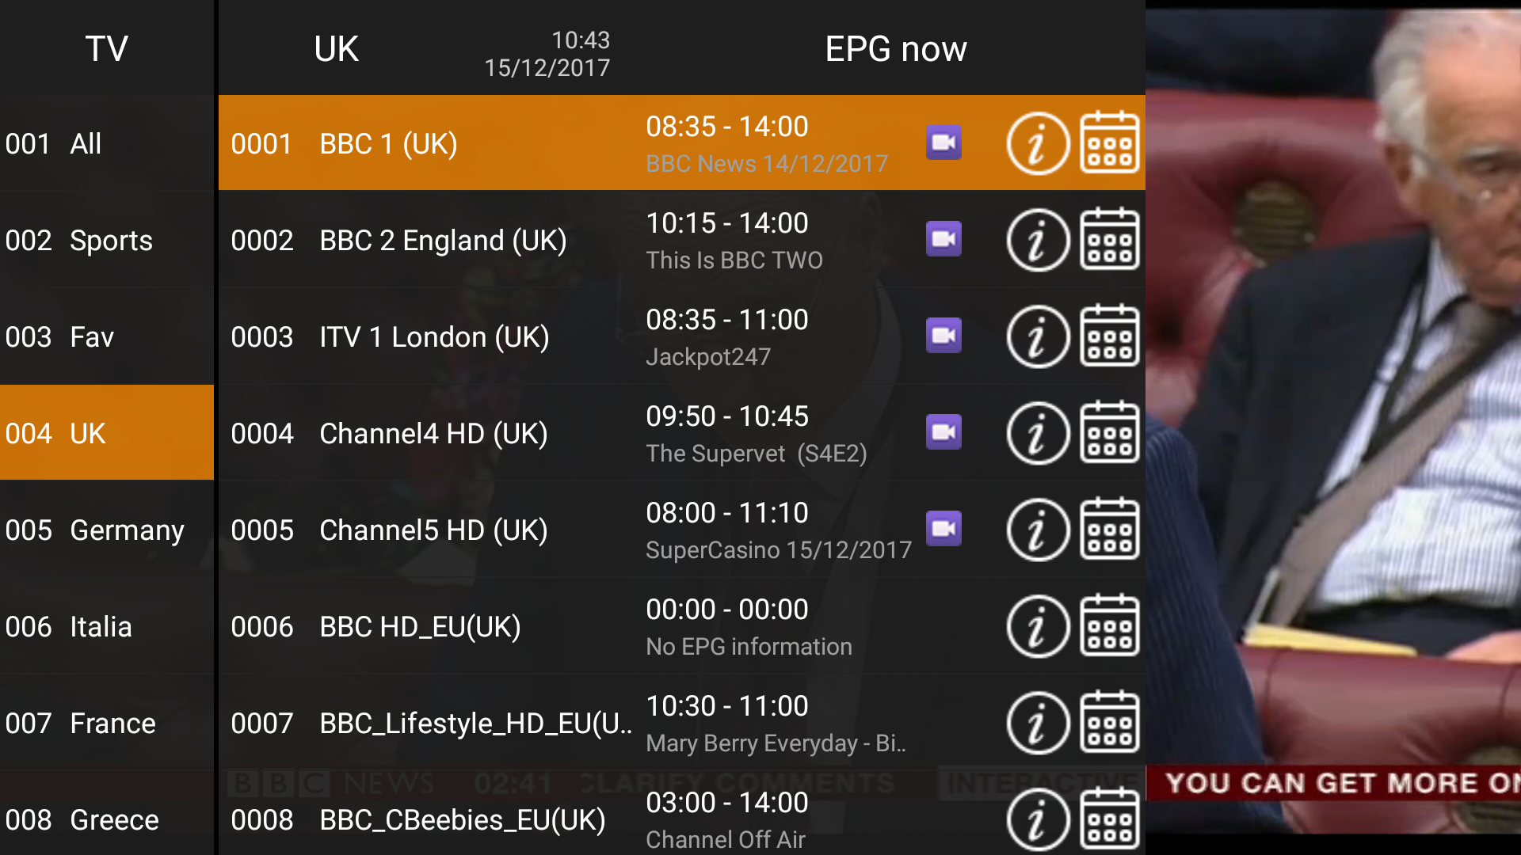The height and width of the screenshot is (855, 1521).
Task: Select channel 0002 BBC 2 England (UK)
Action: (x=681, y=240)
